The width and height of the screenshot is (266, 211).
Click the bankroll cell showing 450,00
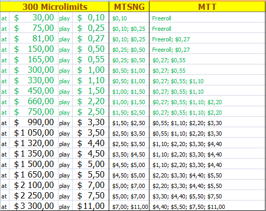coord(33,91)
